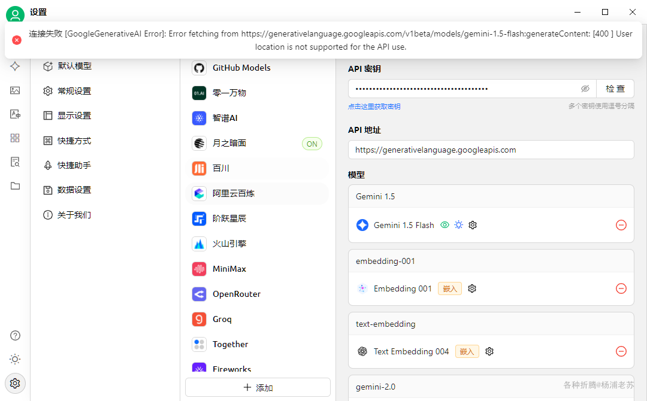Select the 月之暗面 provider row
This screenshot has height=401, width=647.
click(258, 144)
